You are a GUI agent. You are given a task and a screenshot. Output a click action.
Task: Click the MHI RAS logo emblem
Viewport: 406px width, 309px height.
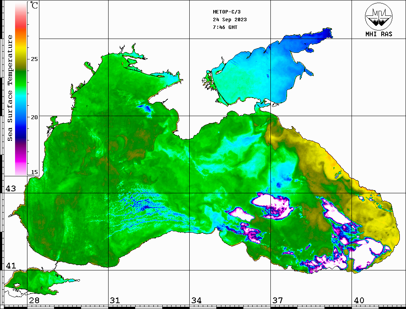click(379, 16)
